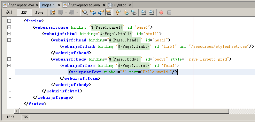The image size is (255, 122).
Task: Switch to the 设计 design view
Action: tap(9, 12)
